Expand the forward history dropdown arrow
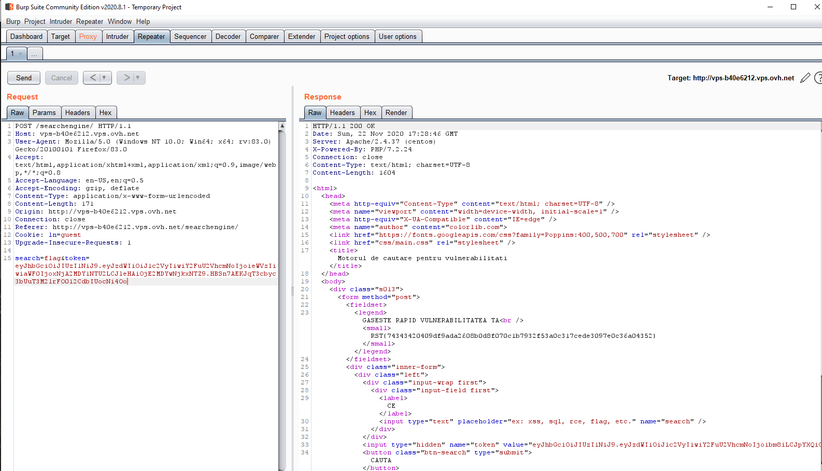This screenshot has width=822, height=471. pyautogui.click(x=138, y=78)
